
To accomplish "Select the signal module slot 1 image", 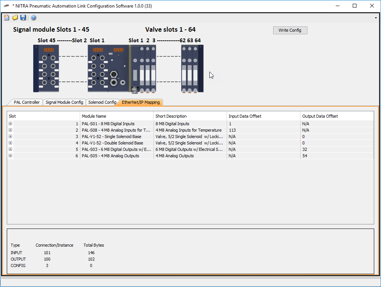I will click(98, 69).
